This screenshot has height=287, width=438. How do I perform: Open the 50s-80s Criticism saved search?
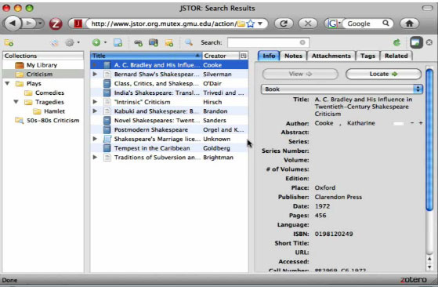tap(47, 121)
